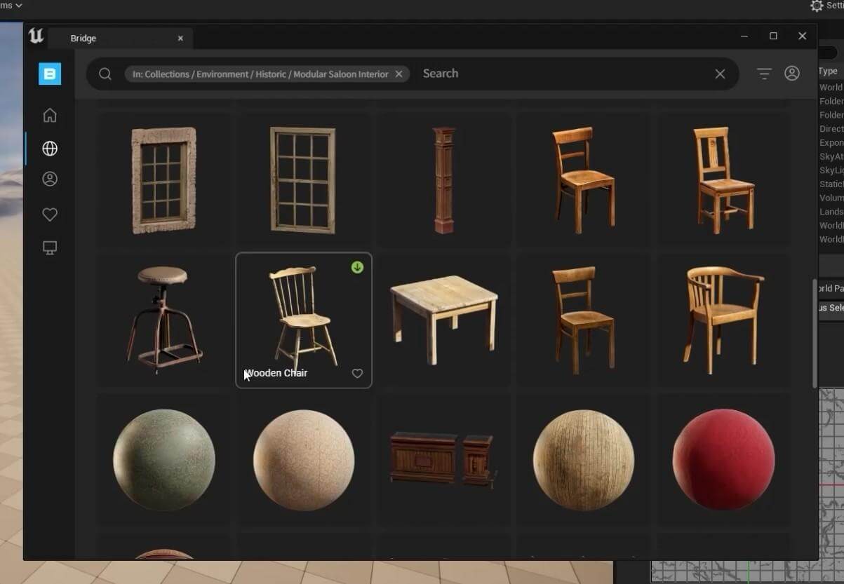
Task: Open the sidebar user profile icon
Action: pos(50,179)
